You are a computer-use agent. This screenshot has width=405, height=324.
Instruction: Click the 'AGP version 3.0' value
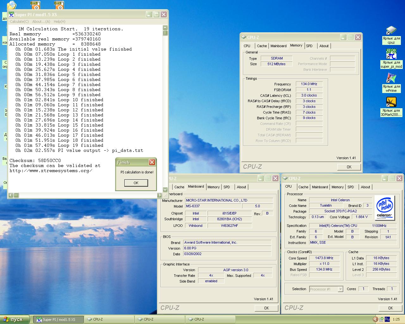(x=235, y=270)
